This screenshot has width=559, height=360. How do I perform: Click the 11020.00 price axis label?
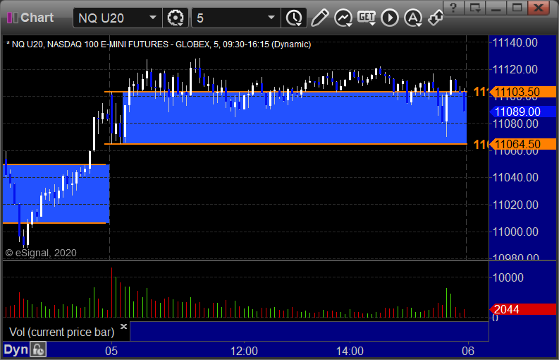click(515, 205)
